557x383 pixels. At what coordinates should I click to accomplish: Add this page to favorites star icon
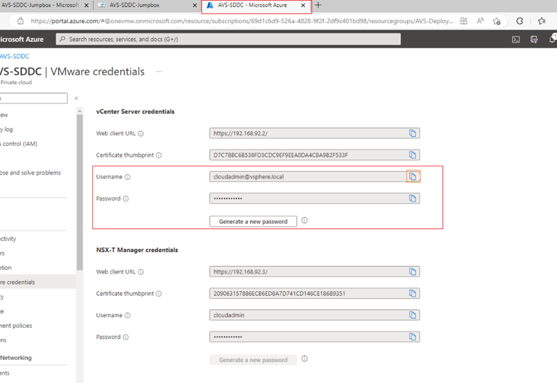(497, 21)
